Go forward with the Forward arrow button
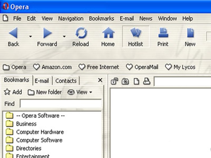 (x=47, y=37)
